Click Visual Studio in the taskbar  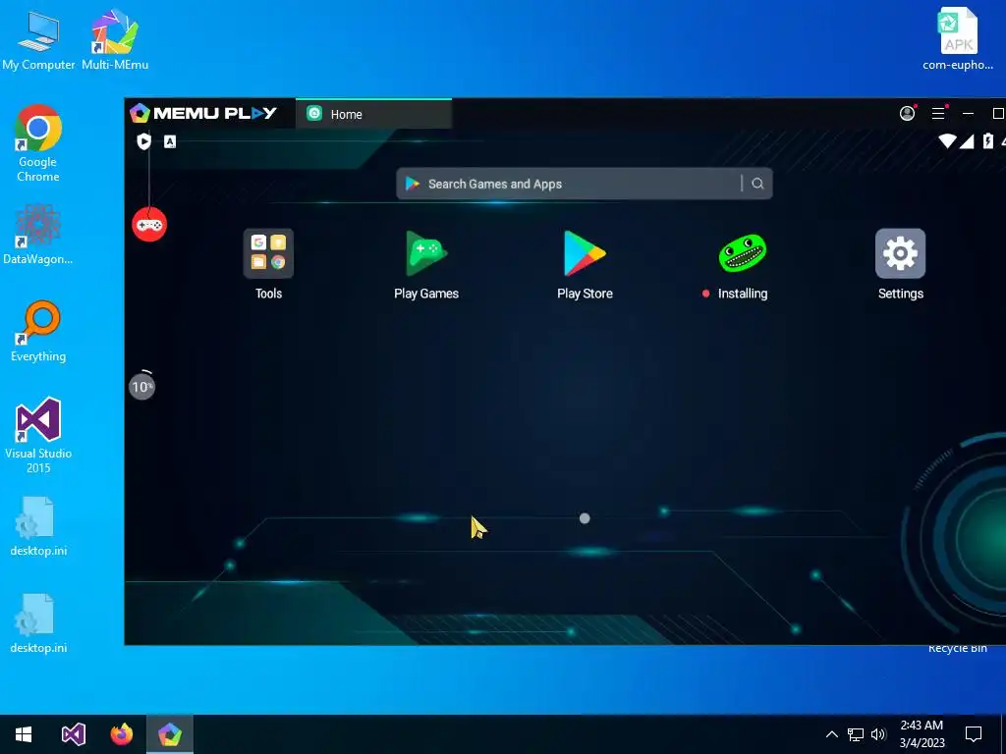tap(73, 734)
